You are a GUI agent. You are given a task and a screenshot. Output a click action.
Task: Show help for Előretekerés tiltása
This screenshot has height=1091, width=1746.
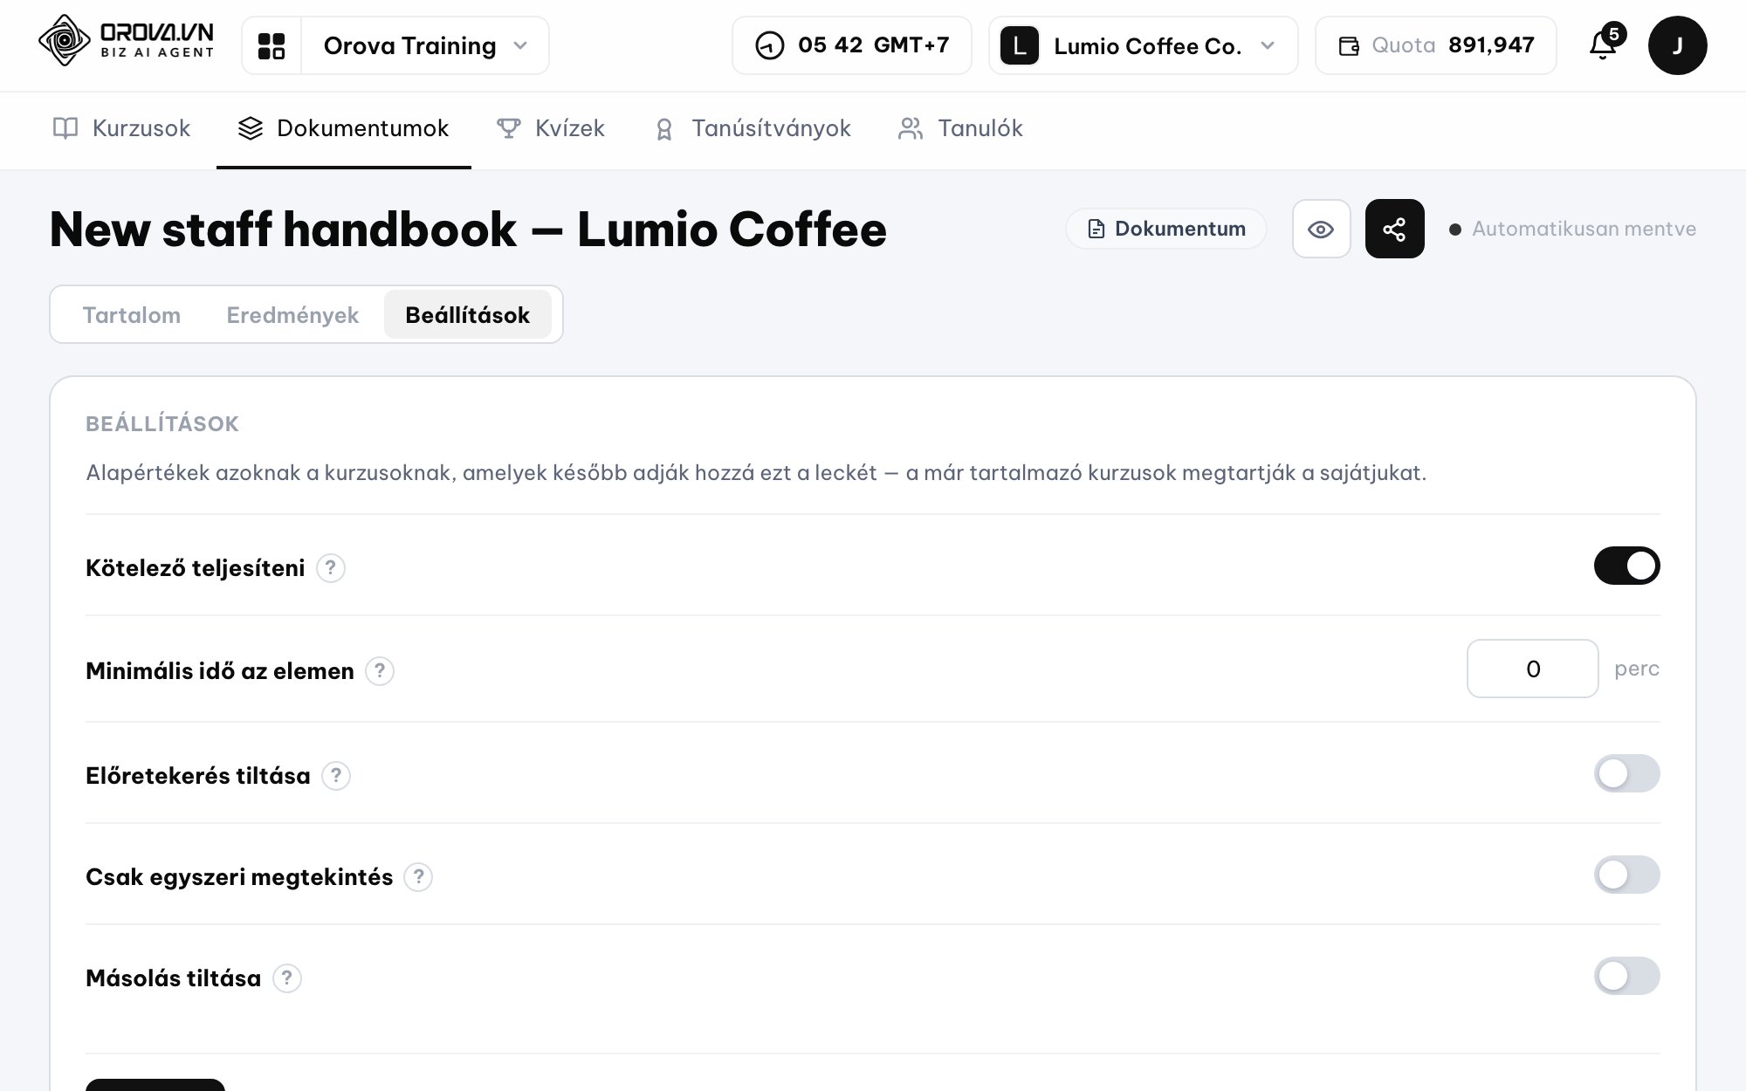coord(335,776)
